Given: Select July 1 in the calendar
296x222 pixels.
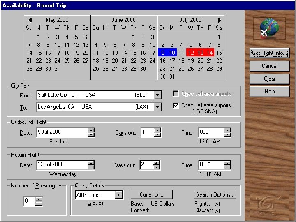Looking at the screenshot, I should [219, 37].
